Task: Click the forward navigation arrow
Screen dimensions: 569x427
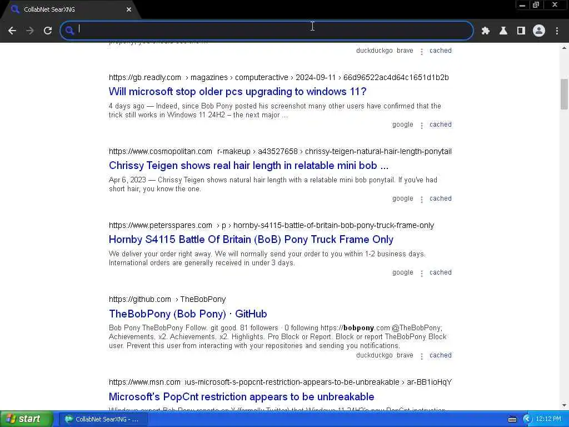Action: (x=30, y=31)
